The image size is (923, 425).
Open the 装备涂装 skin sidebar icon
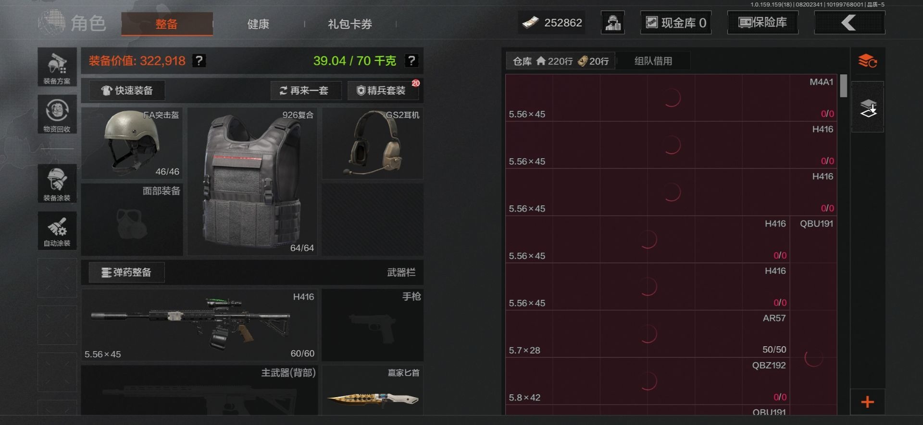(57, 184)
